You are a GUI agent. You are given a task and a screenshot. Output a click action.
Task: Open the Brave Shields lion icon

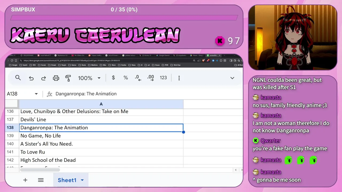pyautogui.click(x=203, y=61)
